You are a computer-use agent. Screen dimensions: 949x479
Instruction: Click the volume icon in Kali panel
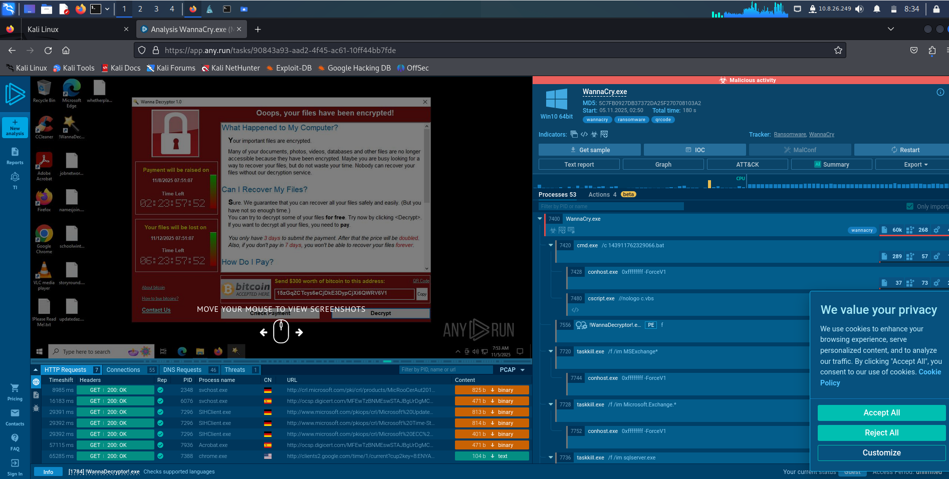[859, 9]
